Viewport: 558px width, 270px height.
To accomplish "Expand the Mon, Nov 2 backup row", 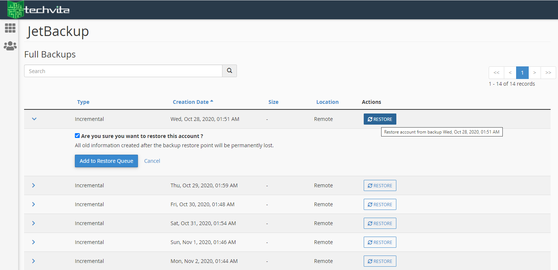I will [x=33, y=261].
